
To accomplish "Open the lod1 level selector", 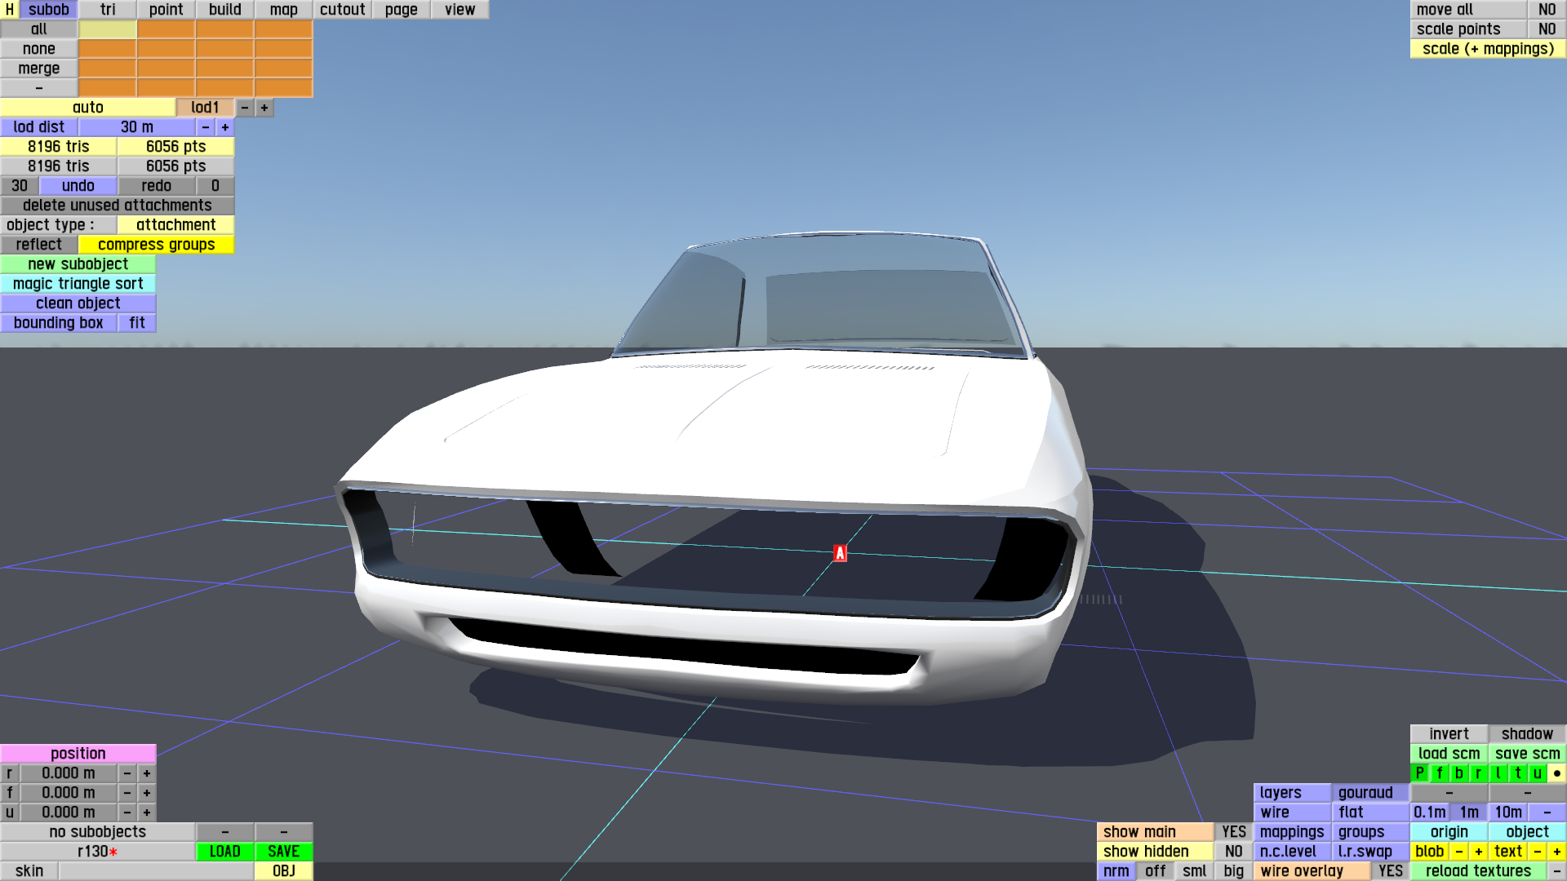I will (x=205, y=108).
